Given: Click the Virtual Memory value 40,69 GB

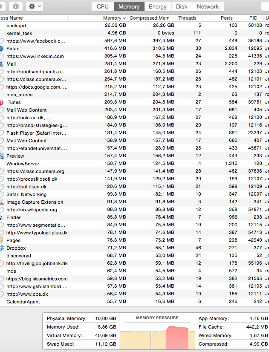Looking at the screenshot, I should coord(106,335).
